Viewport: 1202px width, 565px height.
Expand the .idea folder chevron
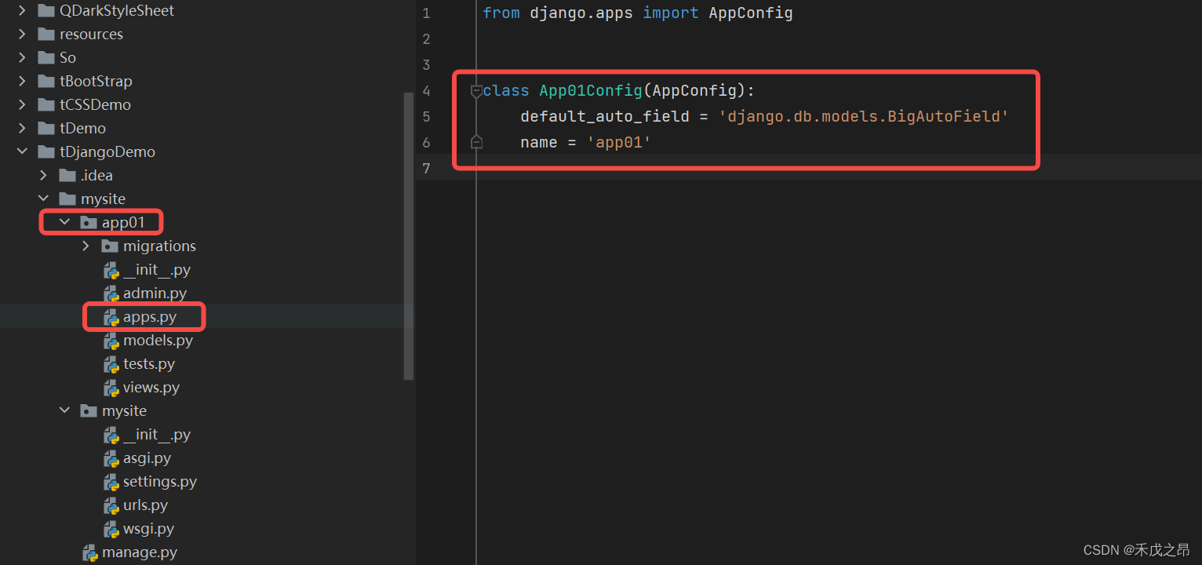pyautogui.click(x=43, y=176)
